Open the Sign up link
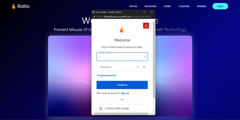This screenshot has width=240, height=120. pos(125,93)
